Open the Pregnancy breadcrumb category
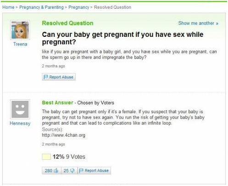 [78, 7]
